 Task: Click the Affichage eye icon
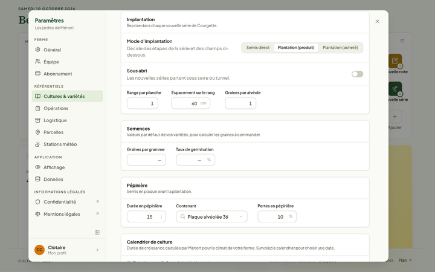tap(37, 167)
